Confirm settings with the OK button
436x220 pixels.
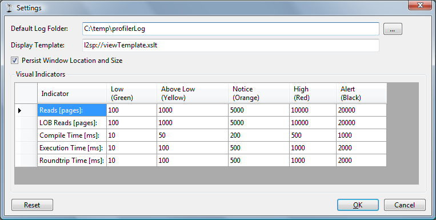coord(358,205)
